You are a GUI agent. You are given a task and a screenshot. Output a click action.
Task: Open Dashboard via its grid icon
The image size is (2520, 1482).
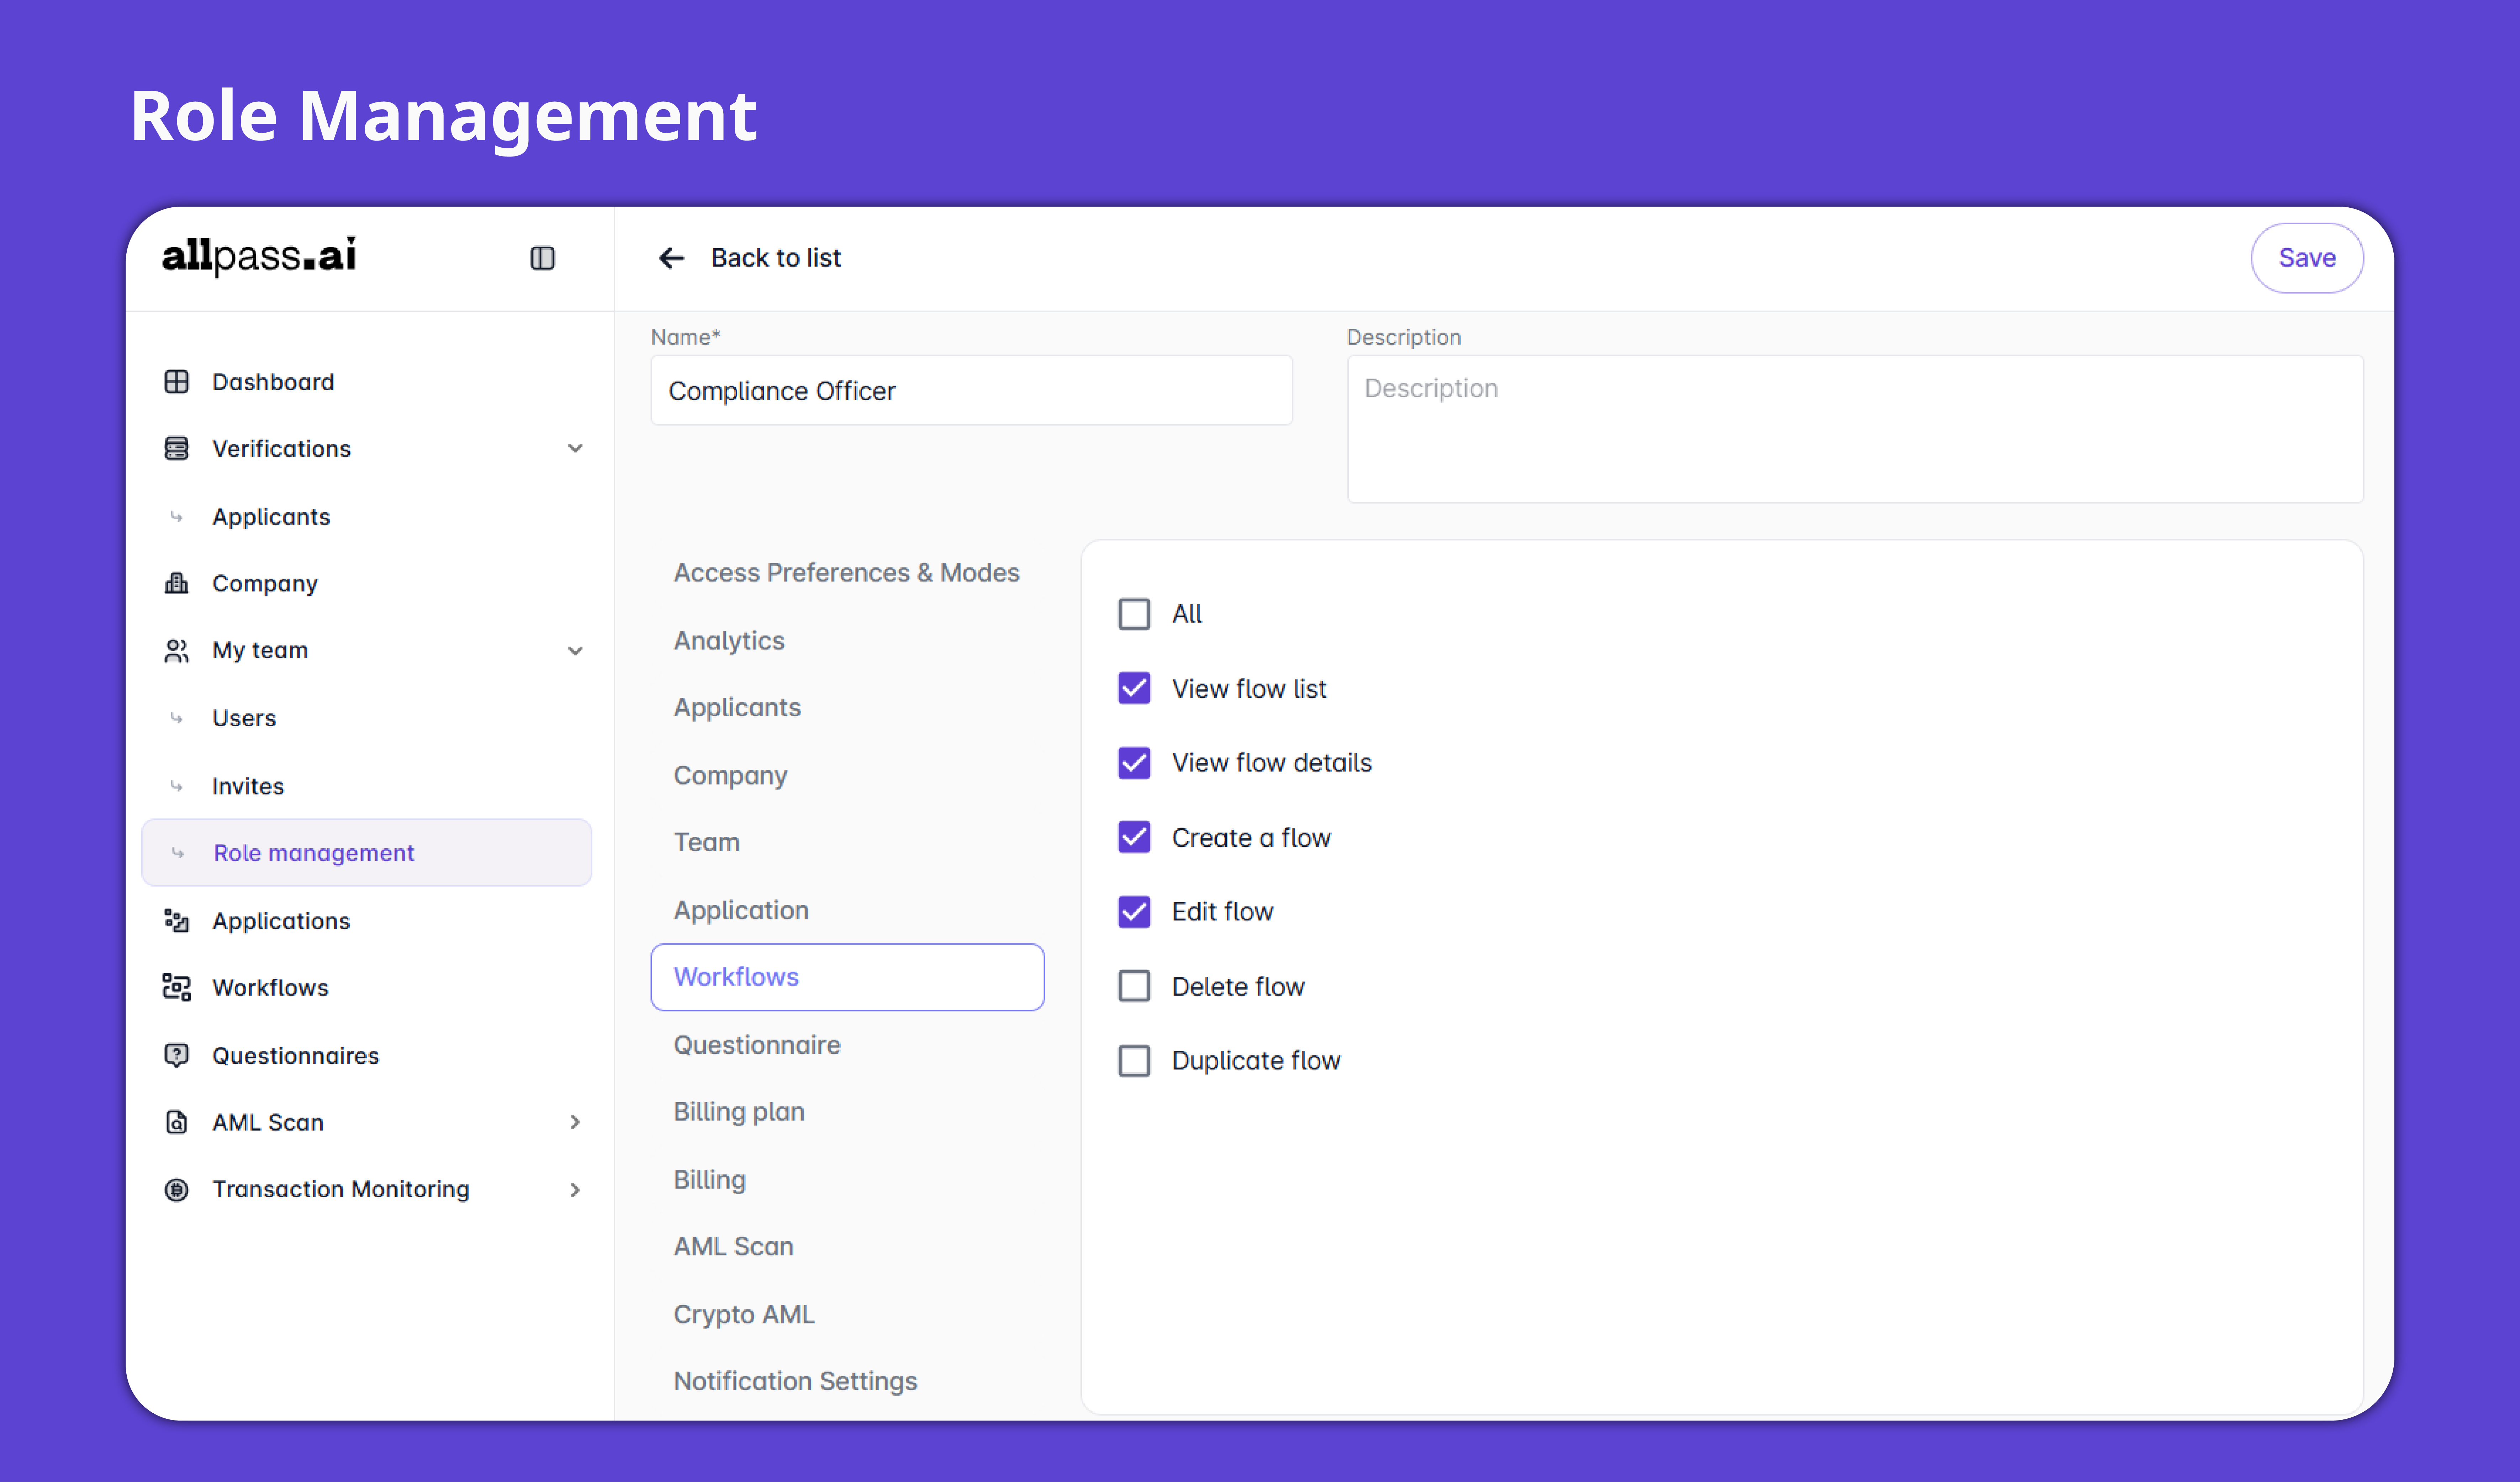click(177, 382)
